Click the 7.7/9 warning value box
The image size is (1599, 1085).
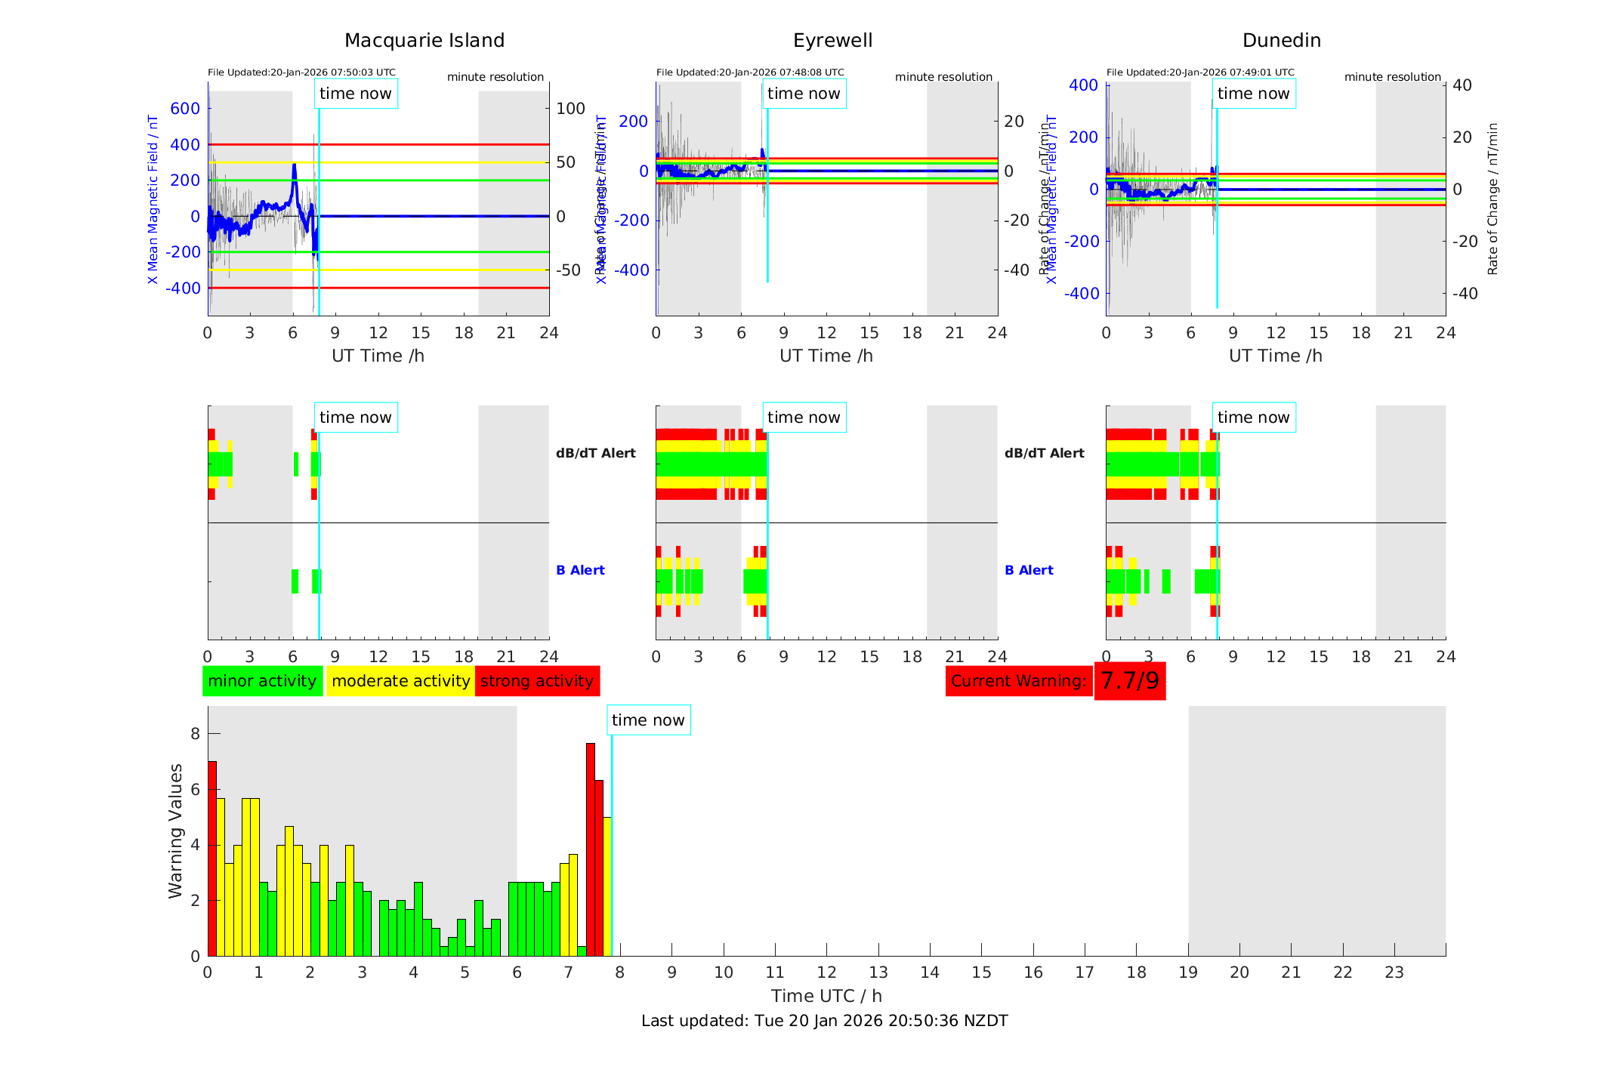coord(1129,681)
